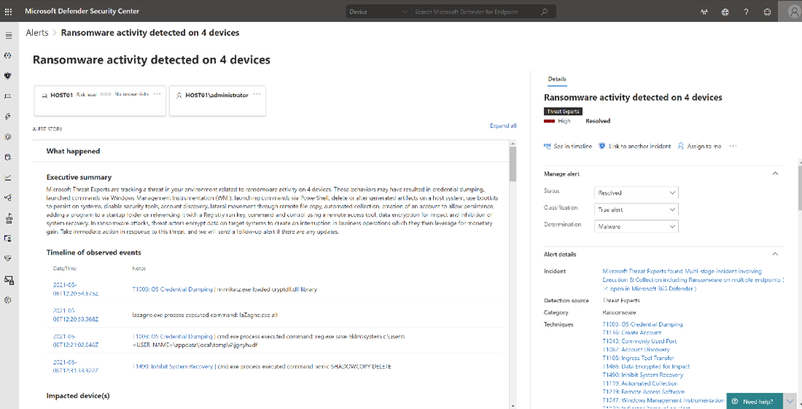Open the Status dropdown showing Resolved
This screenshot has width=802, height=409.
[636, 192]
